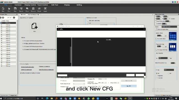Toggle Data auto uploading checkbox in right panel
179x100 pixels.
tap(156, 29)
